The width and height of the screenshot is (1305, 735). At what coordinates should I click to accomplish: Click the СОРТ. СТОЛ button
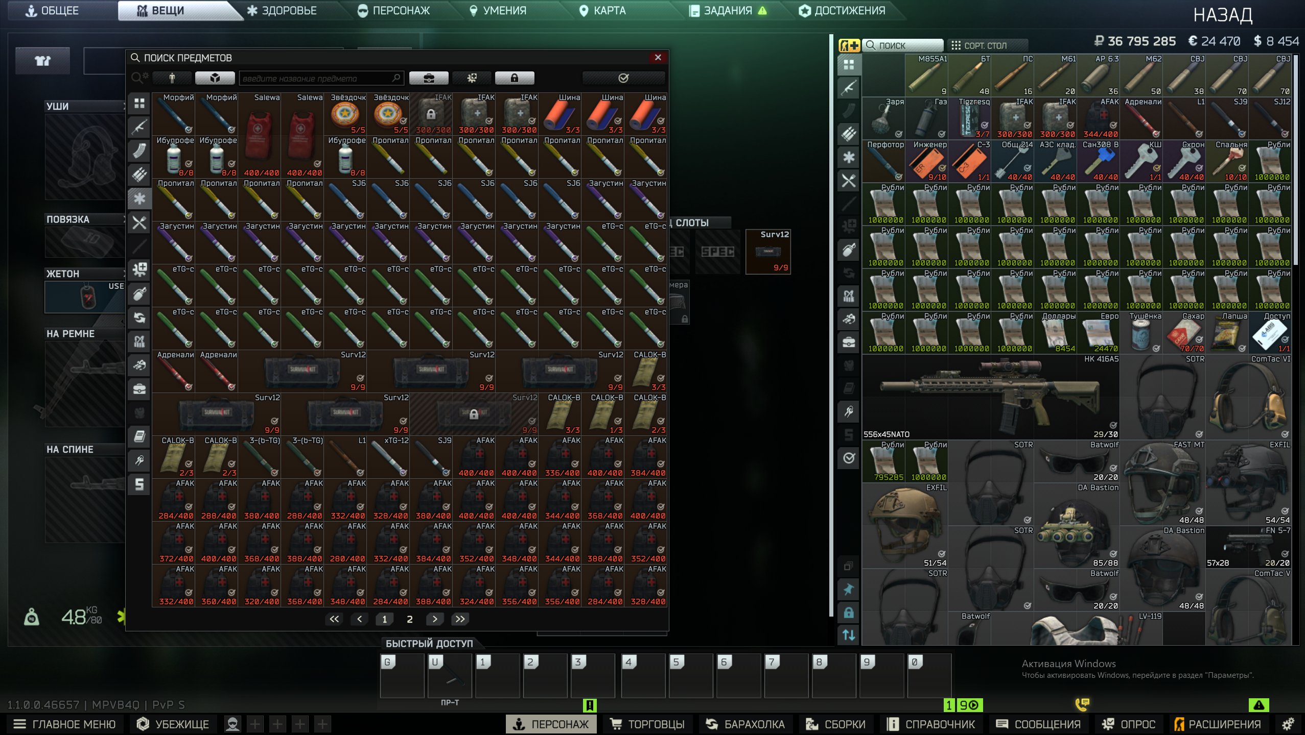[x=987, y=45]
